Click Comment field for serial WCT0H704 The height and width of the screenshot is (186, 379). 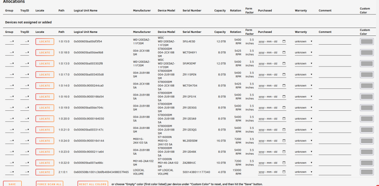335,86
